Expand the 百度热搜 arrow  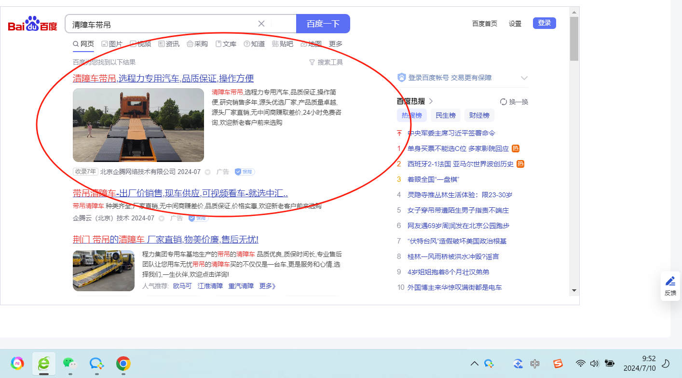click(431, 101)
